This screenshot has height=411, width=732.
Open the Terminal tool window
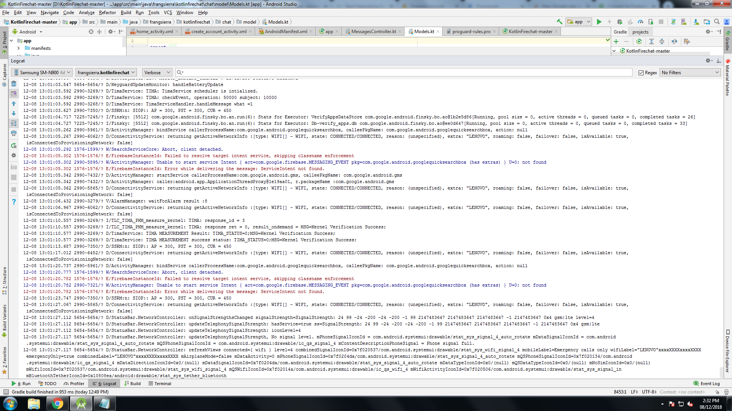[160, 384]
